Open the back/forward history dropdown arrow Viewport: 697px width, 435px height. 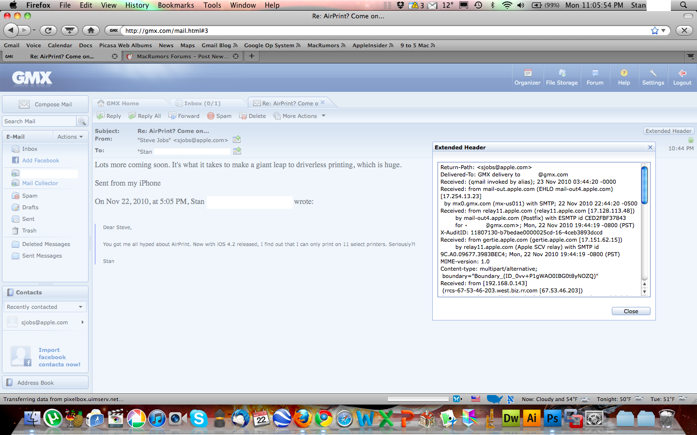click(x=34, y=30)
